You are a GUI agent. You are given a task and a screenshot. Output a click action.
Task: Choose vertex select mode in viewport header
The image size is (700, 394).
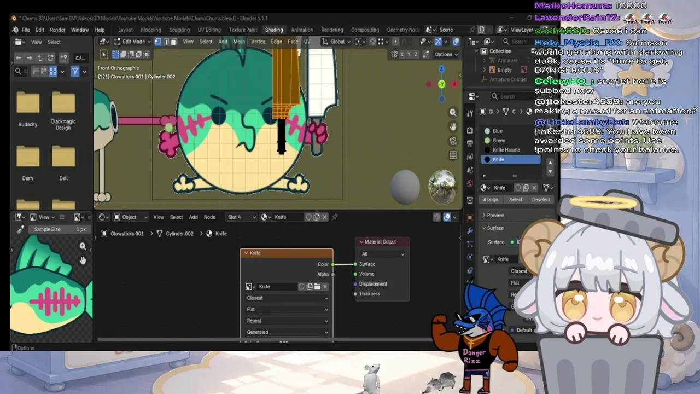click(x=158, y=42)
